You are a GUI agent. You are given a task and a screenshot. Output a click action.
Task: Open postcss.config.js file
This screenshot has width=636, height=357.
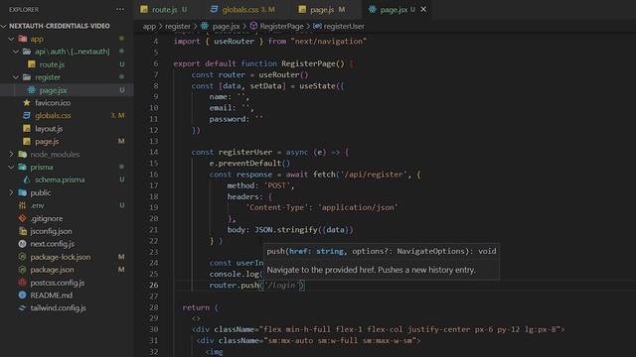[x=58, y=283]
